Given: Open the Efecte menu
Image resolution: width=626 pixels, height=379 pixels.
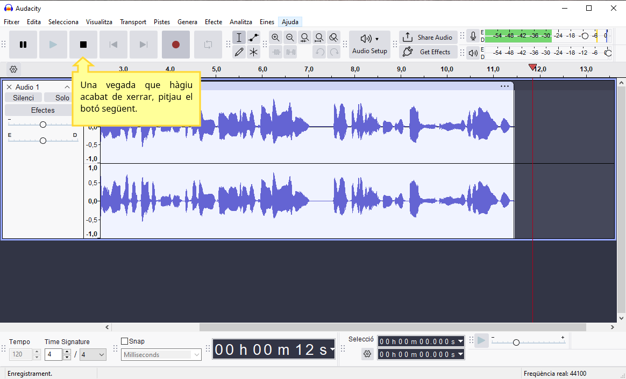Looking at the screenshot, I should 214,22.
